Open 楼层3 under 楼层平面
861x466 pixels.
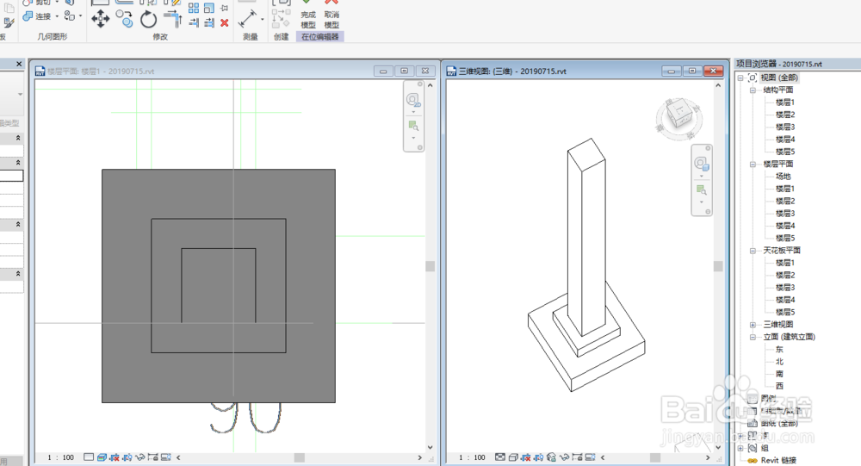coord(785,214)
